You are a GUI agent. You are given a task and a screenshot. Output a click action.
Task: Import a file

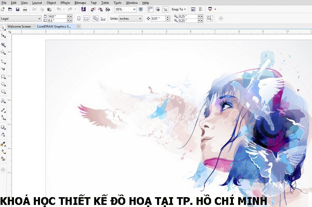[93, 9]
